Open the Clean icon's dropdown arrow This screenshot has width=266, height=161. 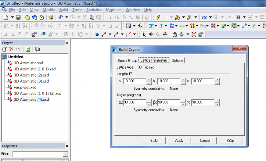click(x=210, y=17)
